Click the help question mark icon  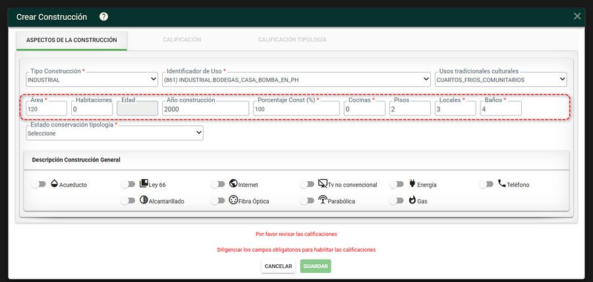104,16
